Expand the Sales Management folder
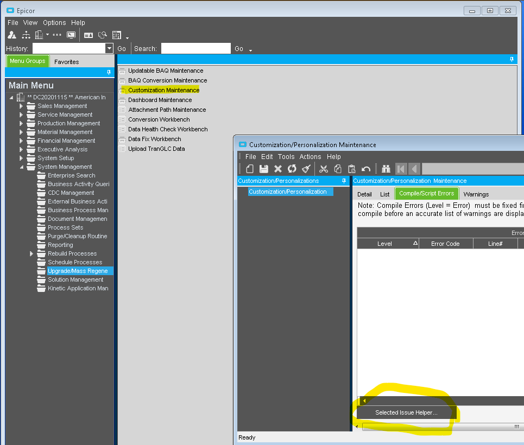524x445 pixels. [21, 106]
